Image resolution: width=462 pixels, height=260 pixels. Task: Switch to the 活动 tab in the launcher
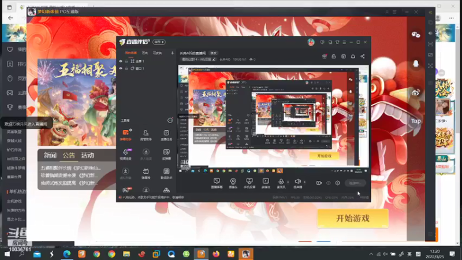coord(88,155)
